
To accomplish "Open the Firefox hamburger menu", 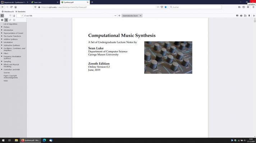I will [253, 7].
